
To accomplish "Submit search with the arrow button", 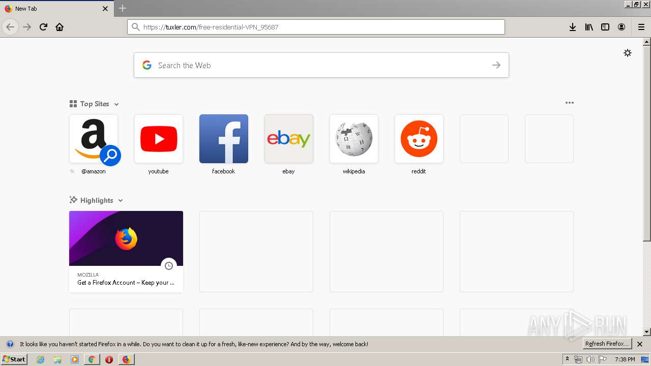I will coord(496,65).
